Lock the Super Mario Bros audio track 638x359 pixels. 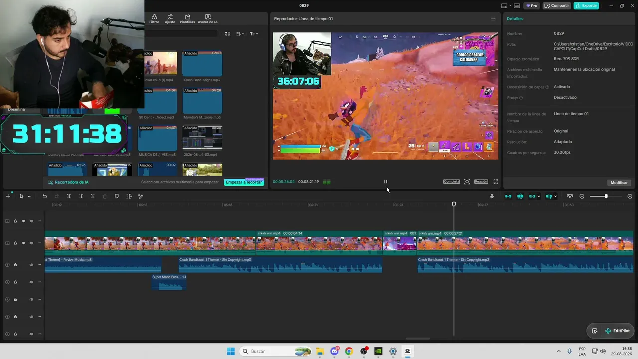[15, 282]
